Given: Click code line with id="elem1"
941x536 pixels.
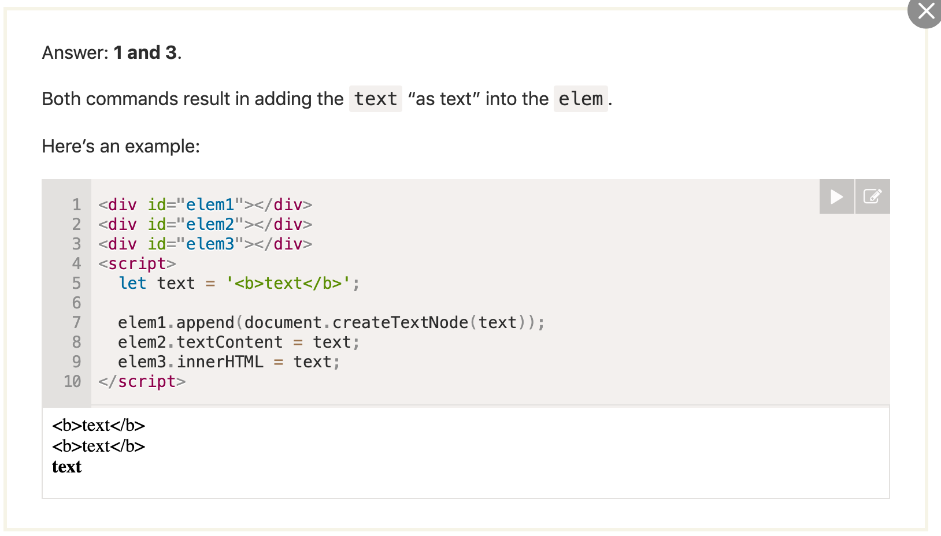Looking at the screenshot, I should click(205, 204).
